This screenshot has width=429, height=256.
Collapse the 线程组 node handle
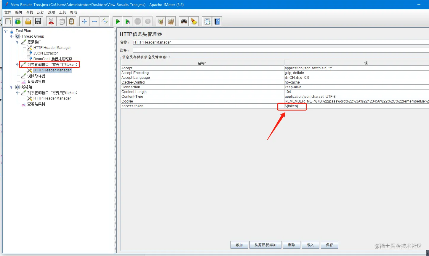pos(12,87)
